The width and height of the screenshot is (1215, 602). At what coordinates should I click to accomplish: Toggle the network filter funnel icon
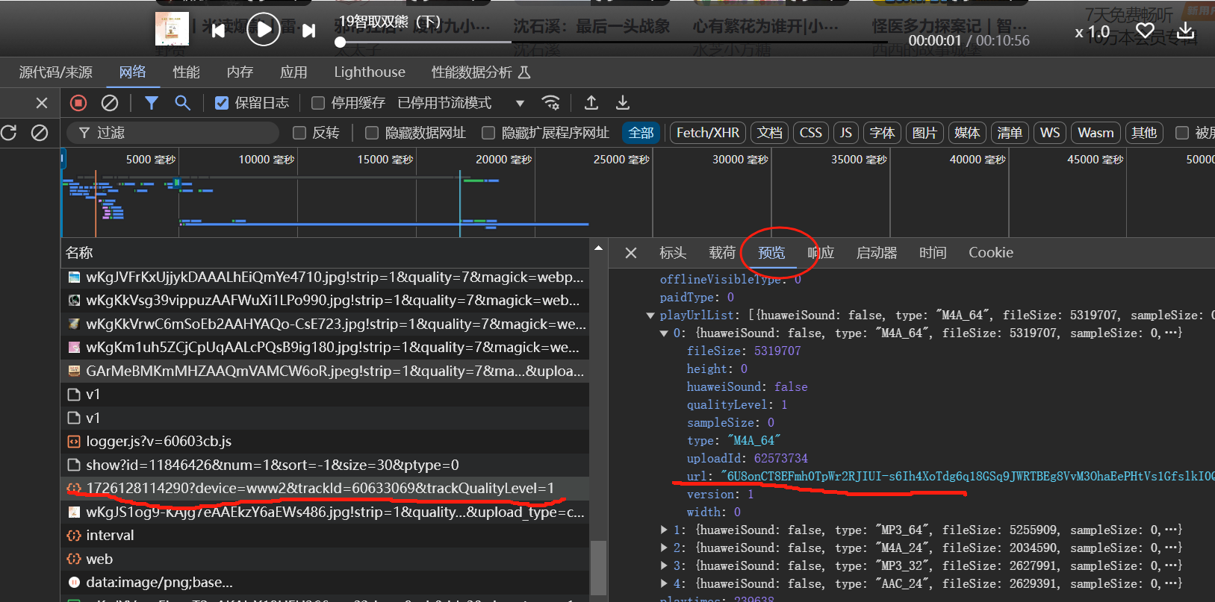coord(152,103)
